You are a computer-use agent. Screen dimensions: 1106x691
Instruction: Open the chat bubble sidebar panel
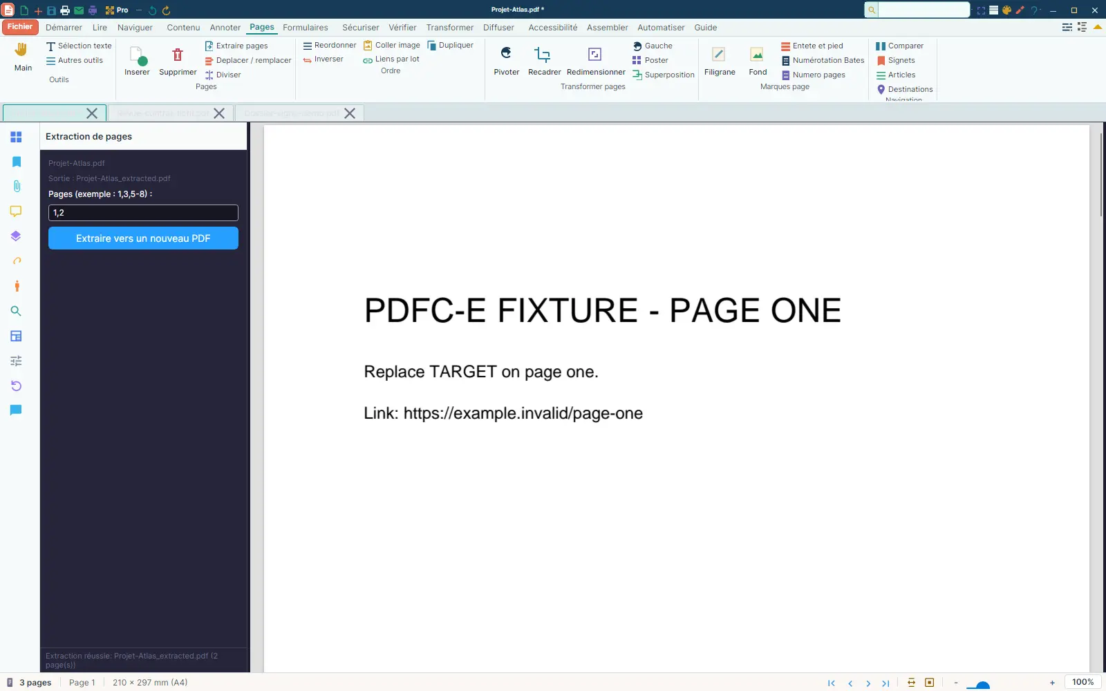pos(16,410)
